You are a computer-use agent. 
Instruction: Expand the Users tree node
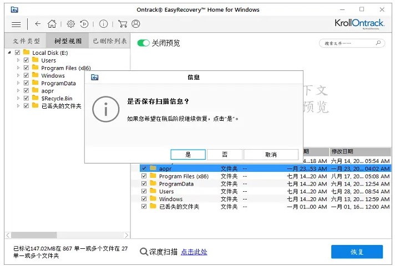(18, 60)
